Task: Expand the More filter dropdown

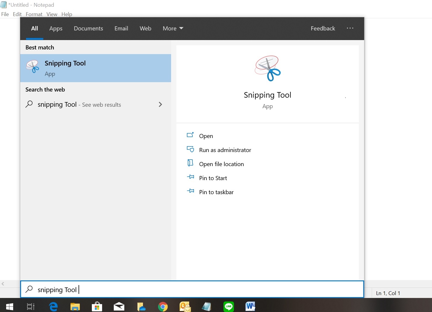Action: 173,28
